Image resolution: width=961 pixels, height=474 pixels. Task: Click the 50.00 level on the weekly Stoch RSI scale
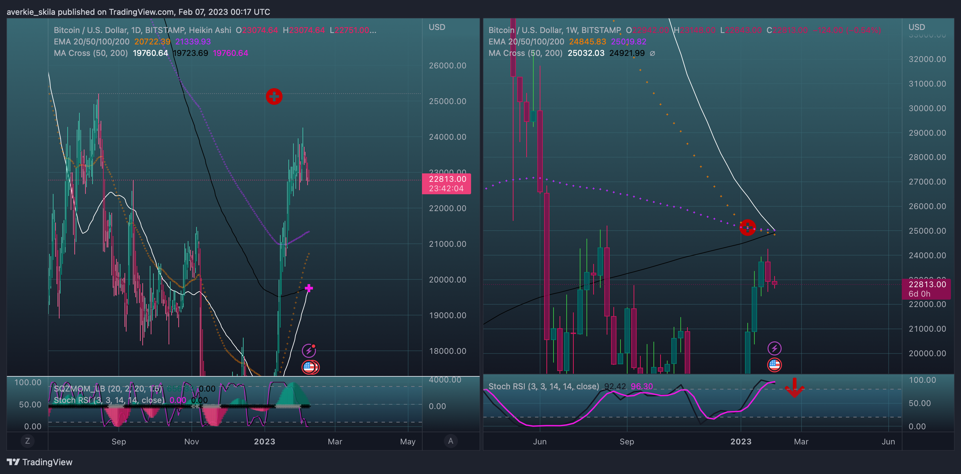(x=920, y=403)
